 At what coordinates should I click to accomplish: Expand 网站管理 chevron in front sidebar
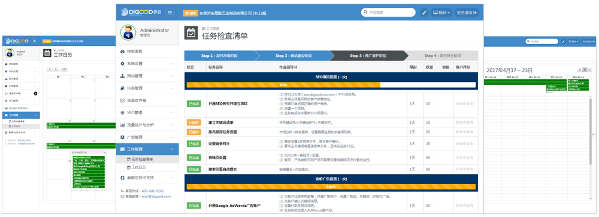(171, 76)
